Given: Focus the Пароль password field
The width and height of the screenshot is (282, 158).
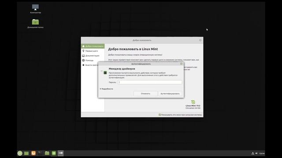Looking at the screenshot, I should point(150,82).
